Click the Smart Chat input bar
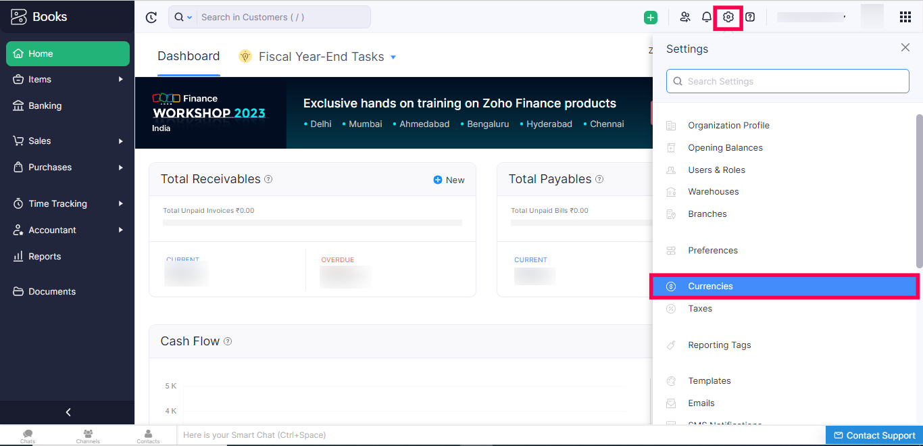This screenshot has height=446, width=923. (500, 435)
